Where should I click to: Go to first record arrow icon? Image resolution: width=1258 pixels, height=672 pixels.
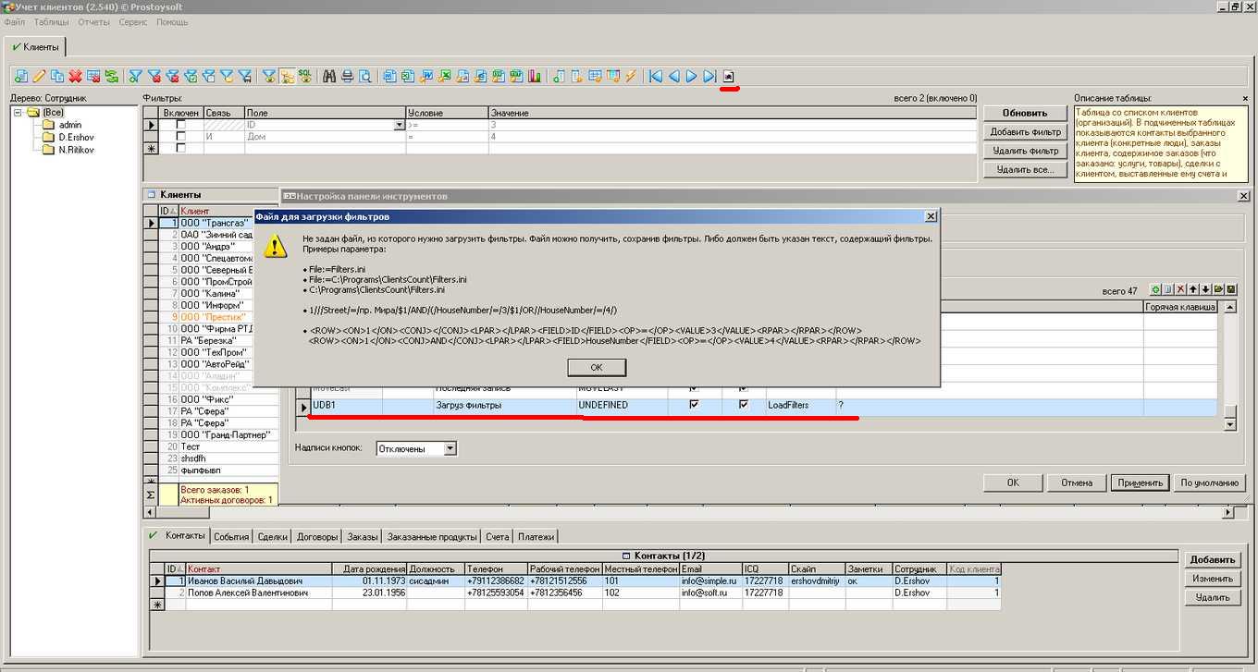tap(656, 77)
